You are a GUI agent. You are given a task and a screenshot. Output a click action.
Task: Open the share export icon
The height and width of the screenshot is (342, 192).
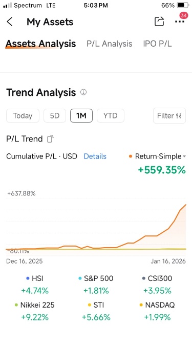(x=159, y=22)
